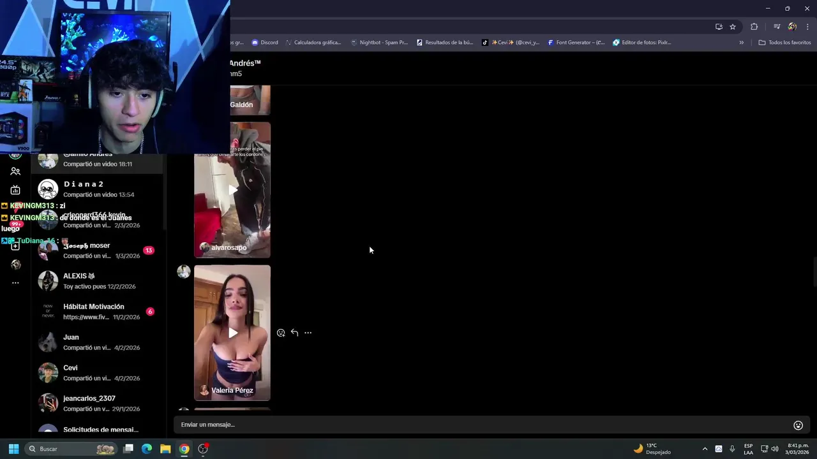This screenshot has width=817, height=459.
Task: Bookmark this page with the star icon
Action: (x=733, y=27)
